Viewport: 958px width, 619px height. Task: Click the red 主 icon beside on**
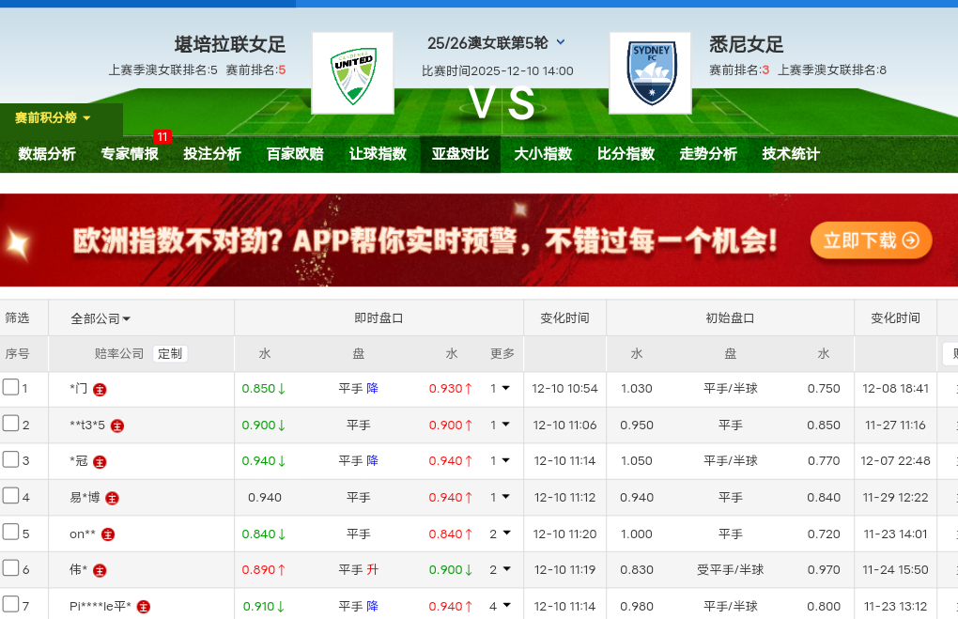click(x=108, y=534)
